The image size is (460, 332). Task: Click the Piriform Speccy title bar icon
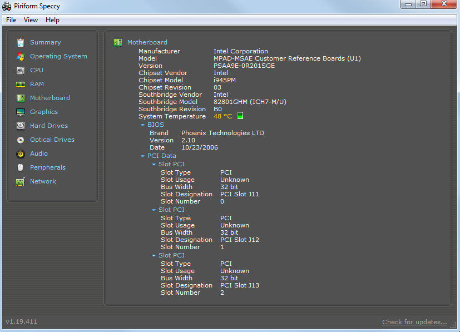pos(7,6)
